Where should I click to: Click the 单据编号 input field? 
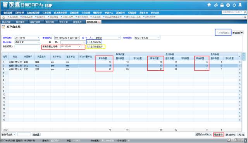point(67,38)
